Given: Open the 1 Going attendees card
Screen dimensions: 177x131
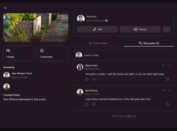Looking at the screenshot, I should (19, 54).
